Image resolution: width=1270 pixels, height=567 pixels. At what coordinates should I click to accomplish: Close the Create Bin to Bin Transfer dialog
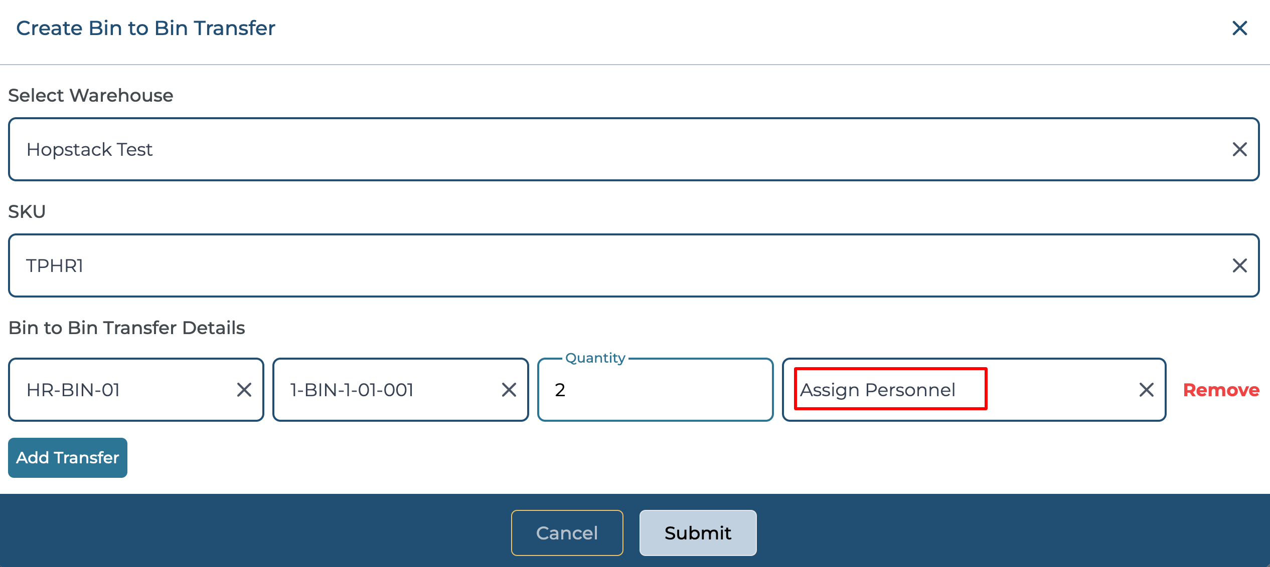pos(1239,29)
